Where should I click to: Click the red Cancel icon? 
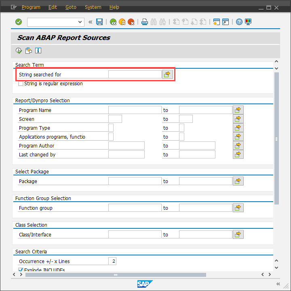tap(131, 22)
